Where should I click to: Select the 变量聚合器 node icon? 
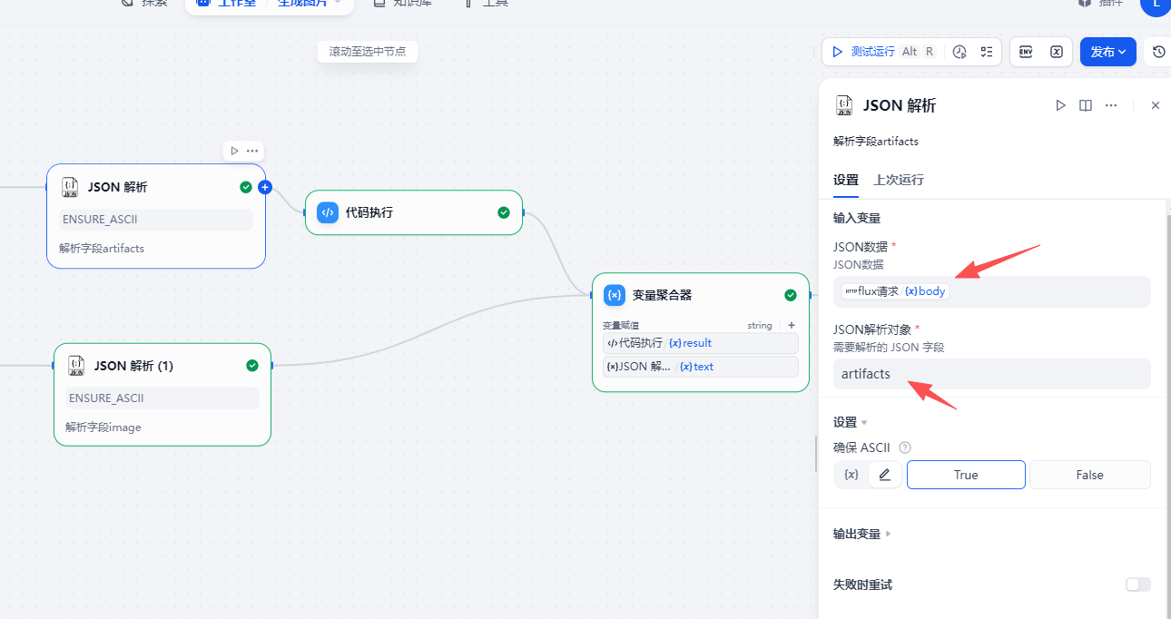615,295
